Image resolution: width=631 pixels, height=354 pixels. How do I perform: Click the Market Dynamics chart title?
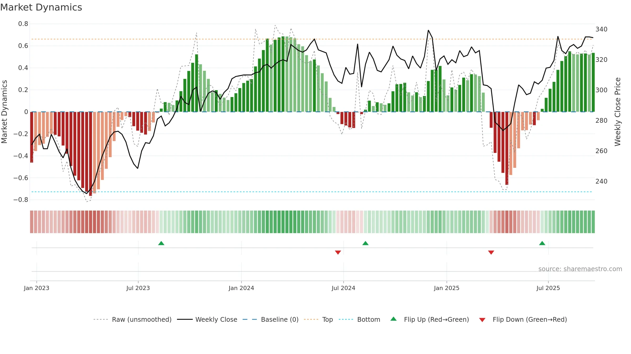click(x=41, y=7)
